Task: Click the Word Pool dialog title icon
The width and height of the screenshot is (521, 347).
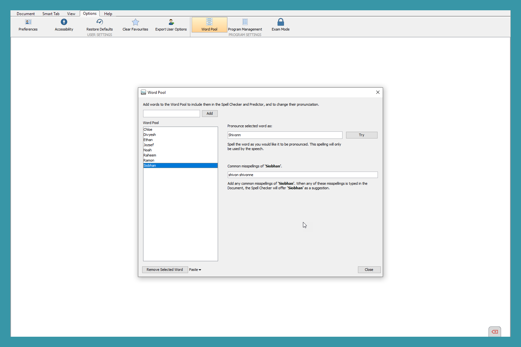Action: point(143,92)
